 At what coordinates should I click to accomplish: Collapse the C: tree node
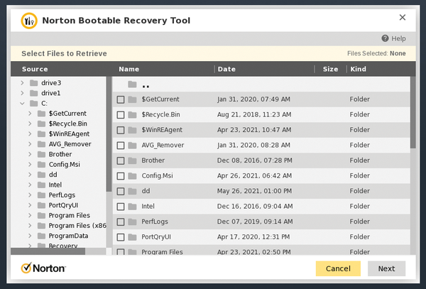[22, 103]
